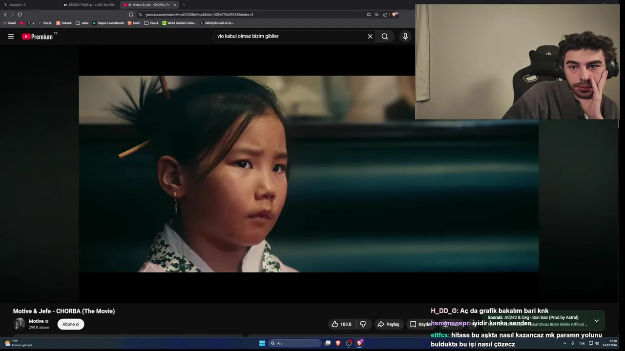This screenshot has width=625, height=351.
Task: Select the Motive & Jefe - CHORBA tab
Action: coord(149,5)
